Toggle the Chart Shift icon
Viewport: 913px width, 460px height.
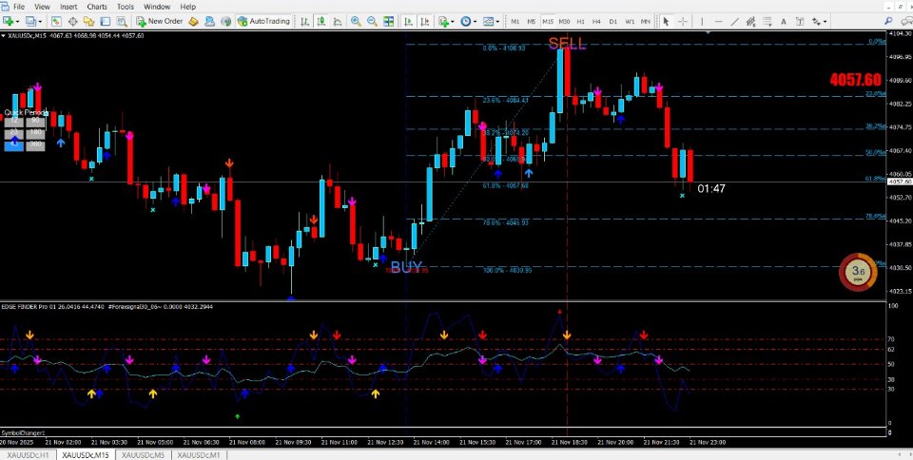(425, 22)
